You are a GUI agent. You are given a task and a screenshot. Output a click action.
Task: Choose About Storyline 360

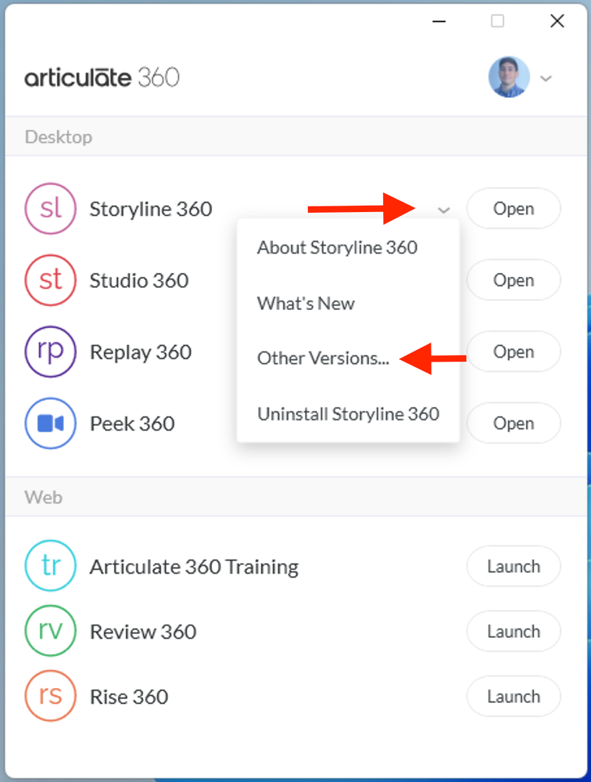337,248
